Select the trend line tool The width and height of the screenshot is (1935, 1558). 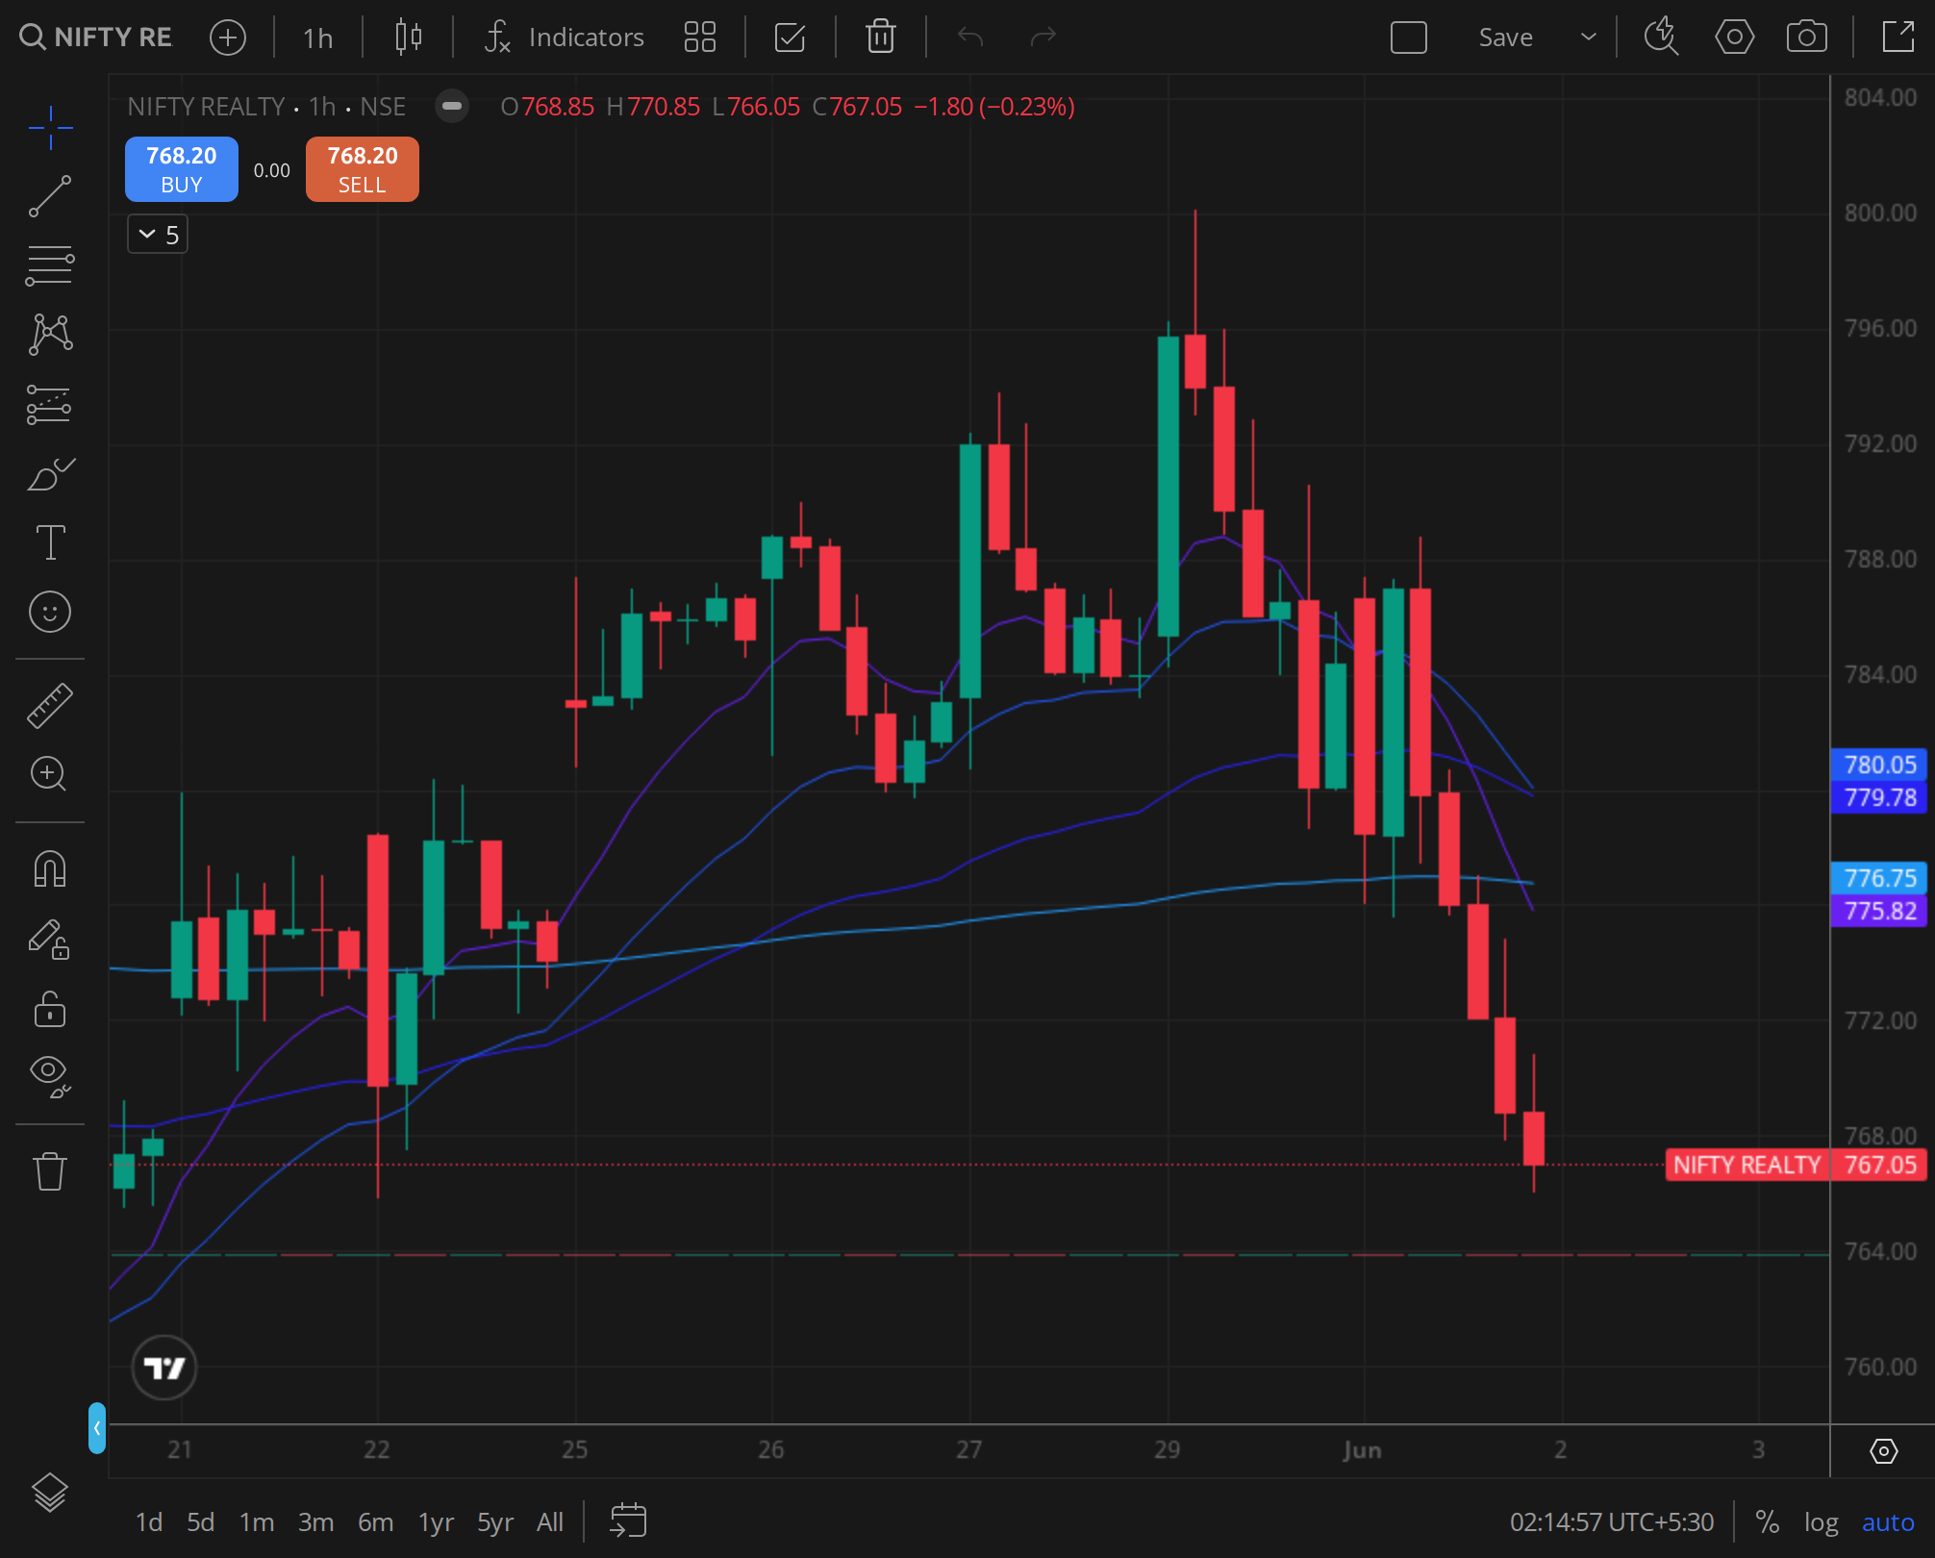pos(50,196)
